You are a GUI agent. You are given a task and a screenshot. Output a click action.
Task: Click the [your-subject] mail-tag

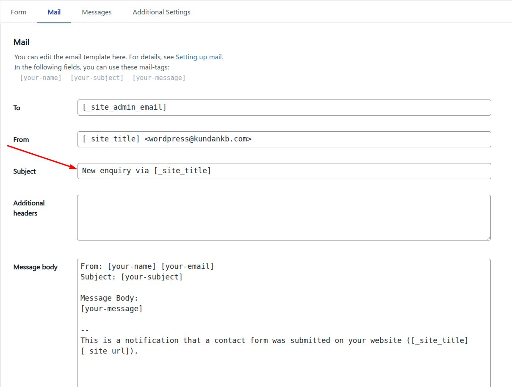97,77
